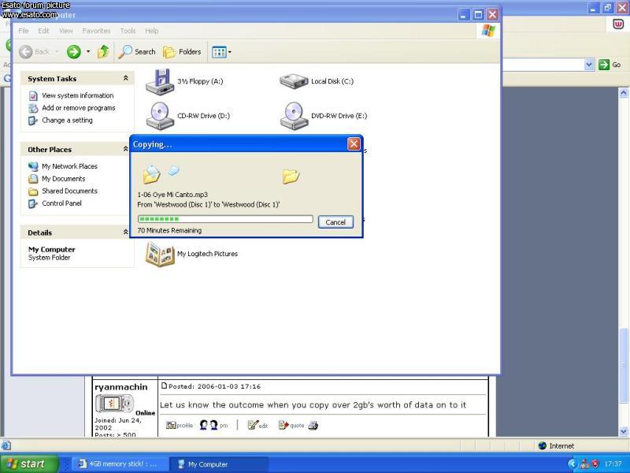The image size is (630, 473).
Task: Collapse the System Tasks panel
Action: 125,79
